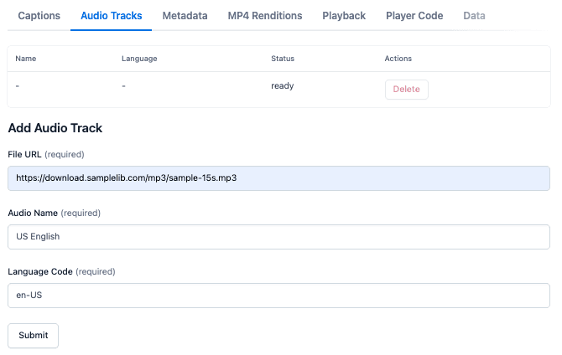Click the Audio Name field containing US English
This screenshot has width=562, height=355.
pyautogui.click(x=278, y=237)
